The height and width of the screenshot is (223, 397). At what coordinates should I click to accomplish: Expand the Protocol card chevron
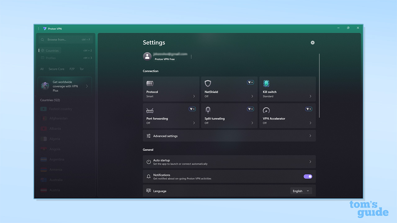pos(194,96)
